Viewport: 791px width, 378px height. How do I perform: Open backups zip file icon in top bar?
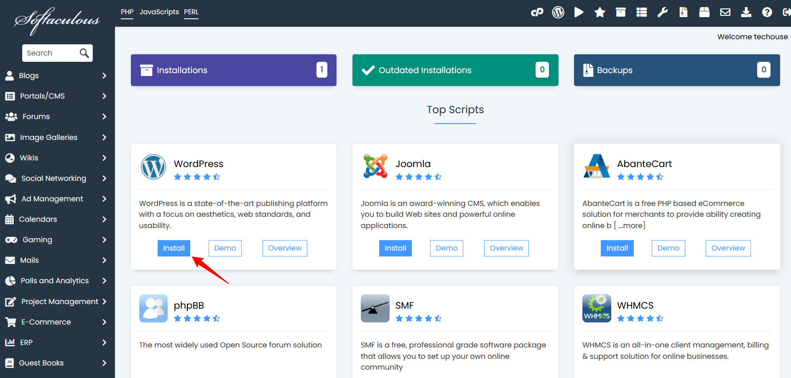pyautogui.click(x=684, y=12)
